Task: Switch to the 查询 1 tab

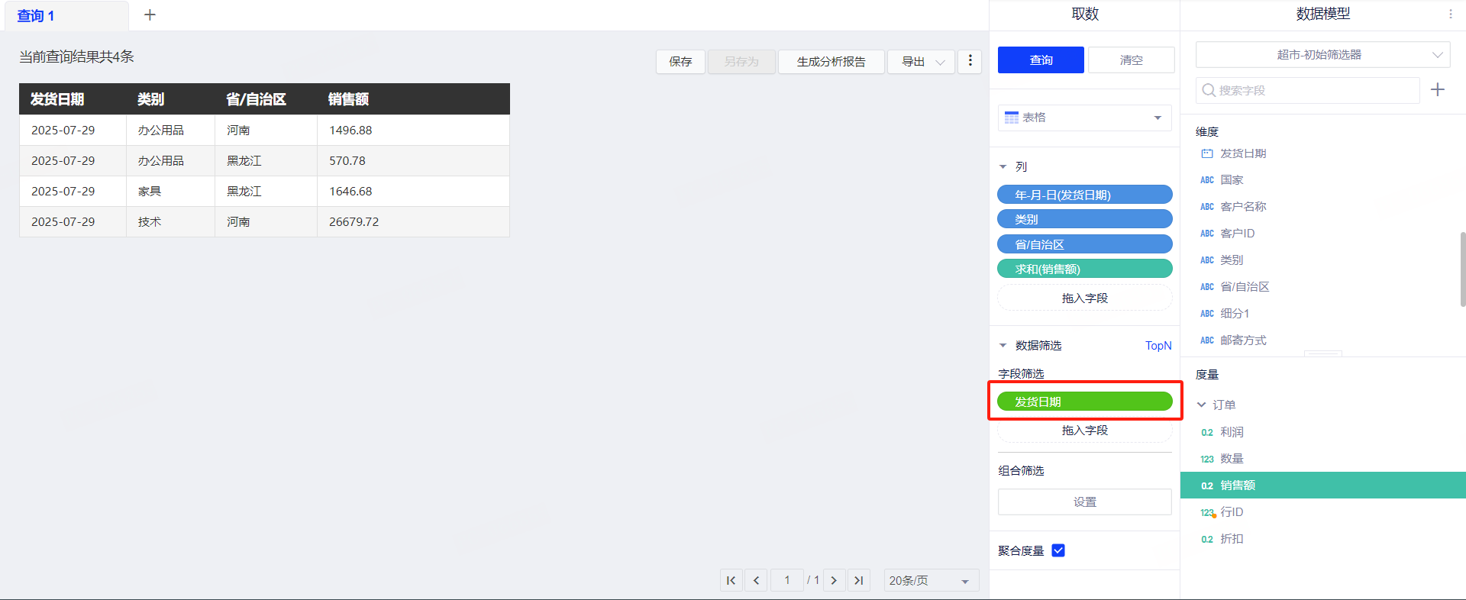Action: coord(36,16)
